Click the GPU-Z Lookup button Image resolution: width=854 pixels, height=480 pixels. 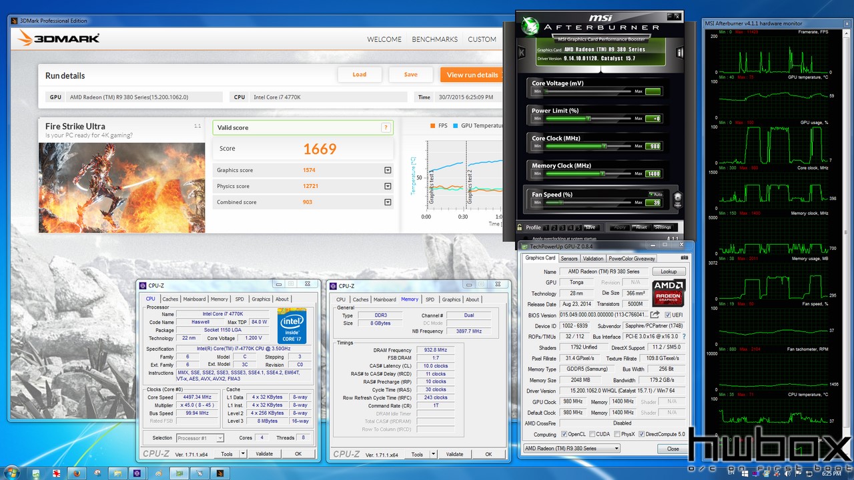point(669,271)
